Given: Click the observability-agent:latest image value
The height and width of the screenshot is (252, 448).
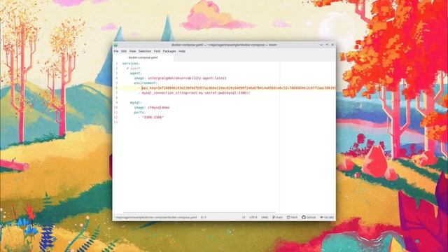Looking at the screenshot, I should pyautogui.click(x=187, y=78).
